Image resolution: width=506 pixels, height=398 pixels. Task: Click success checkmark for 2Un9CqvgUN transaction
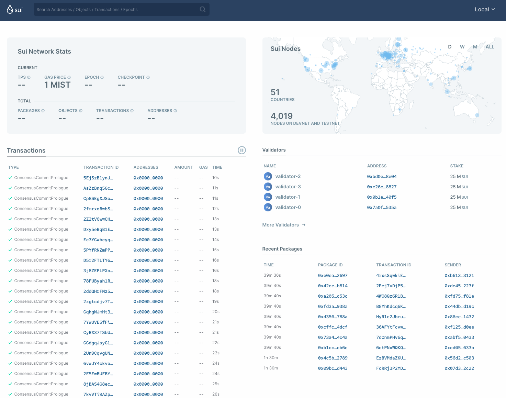[x=10, y=353]
